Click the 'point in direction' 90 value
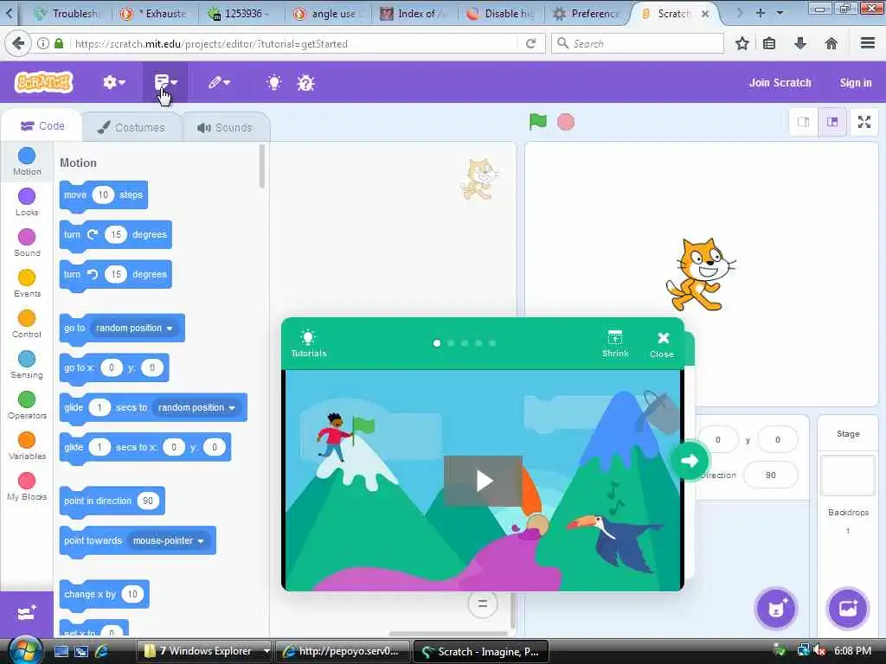886x664 pixels. pos(148,501)
